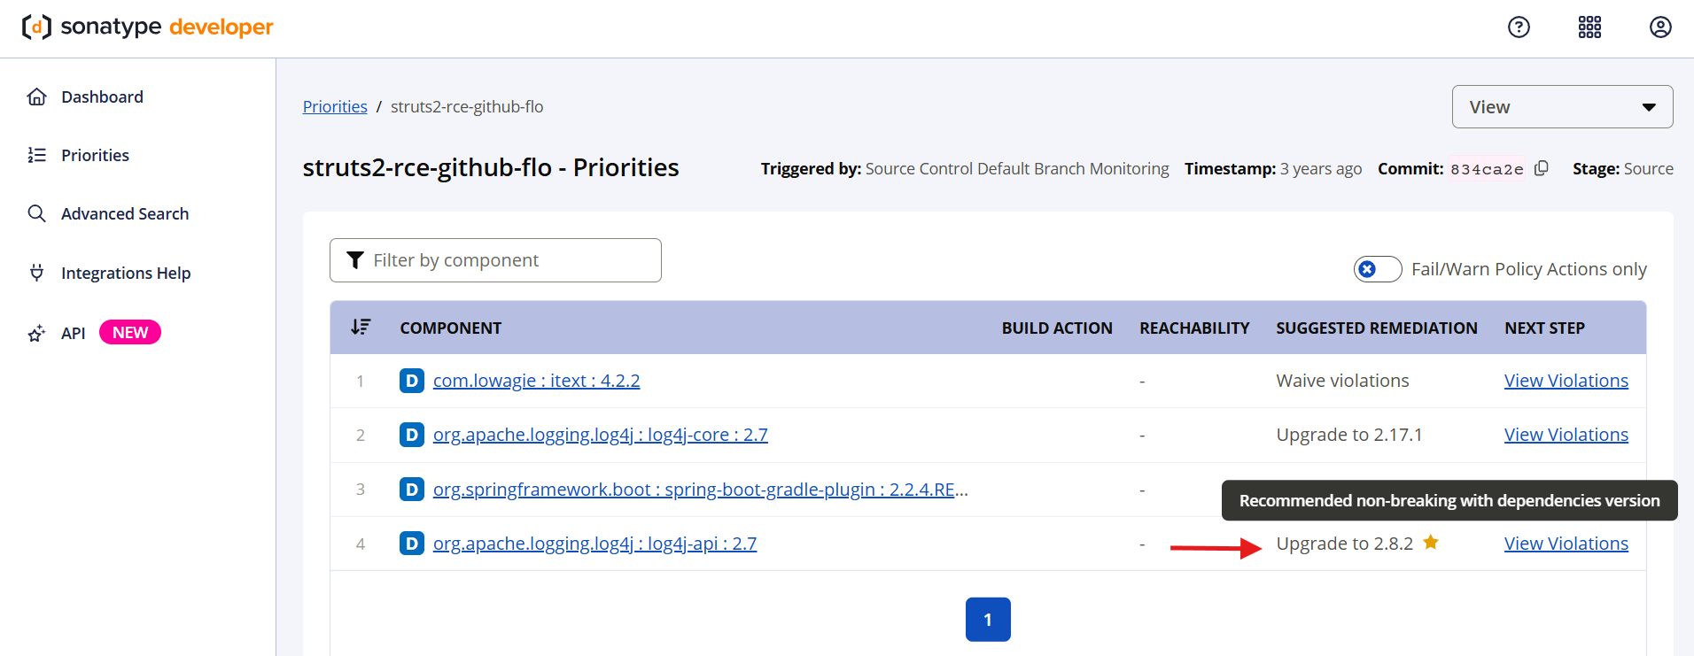Open Integrations Help in the sidebar
The height and width of the screenshot is (656, 1694).
pos(126,273)
